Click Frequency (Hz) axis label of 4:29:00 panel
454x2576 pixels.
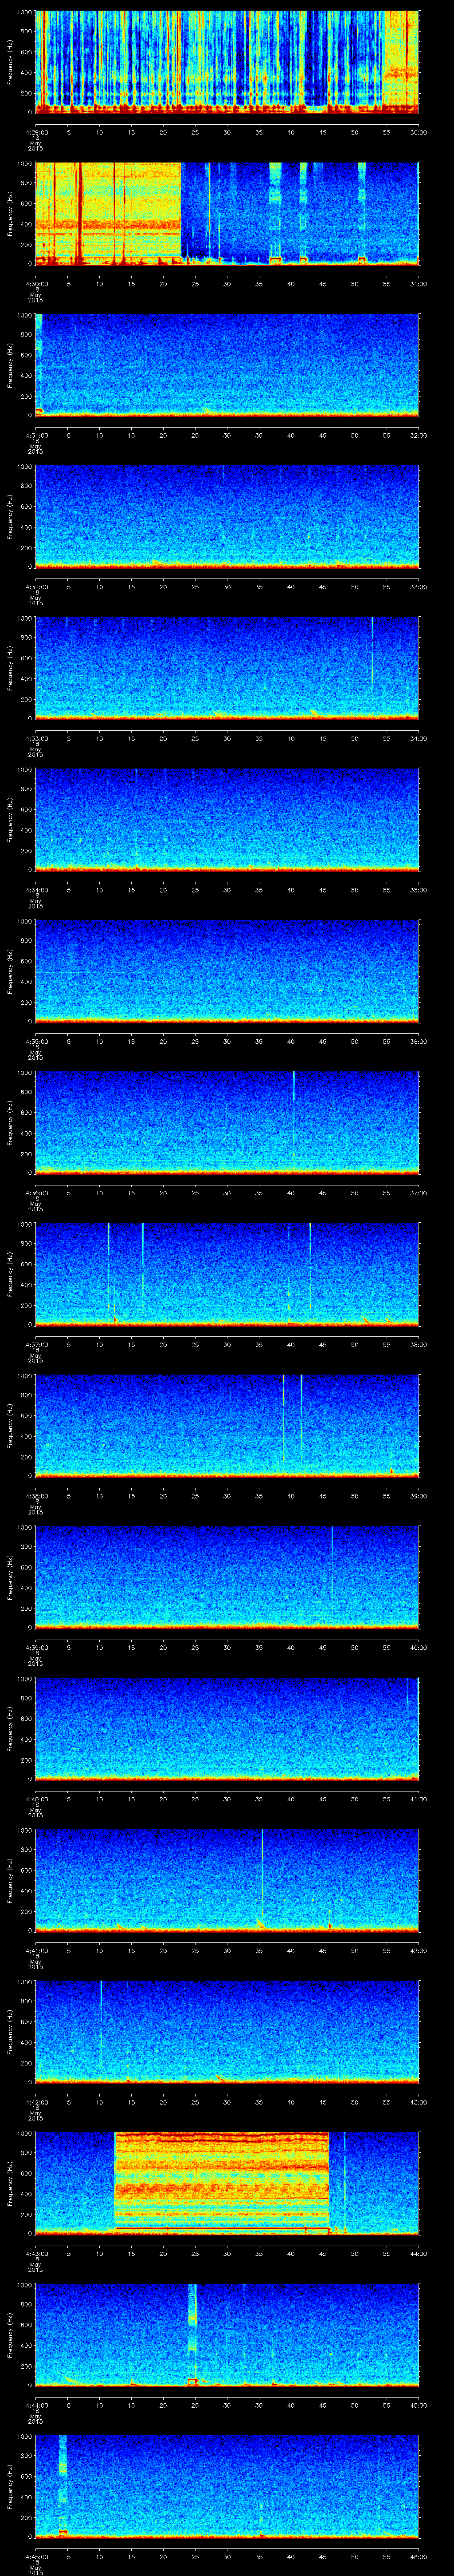click(10, 62)
